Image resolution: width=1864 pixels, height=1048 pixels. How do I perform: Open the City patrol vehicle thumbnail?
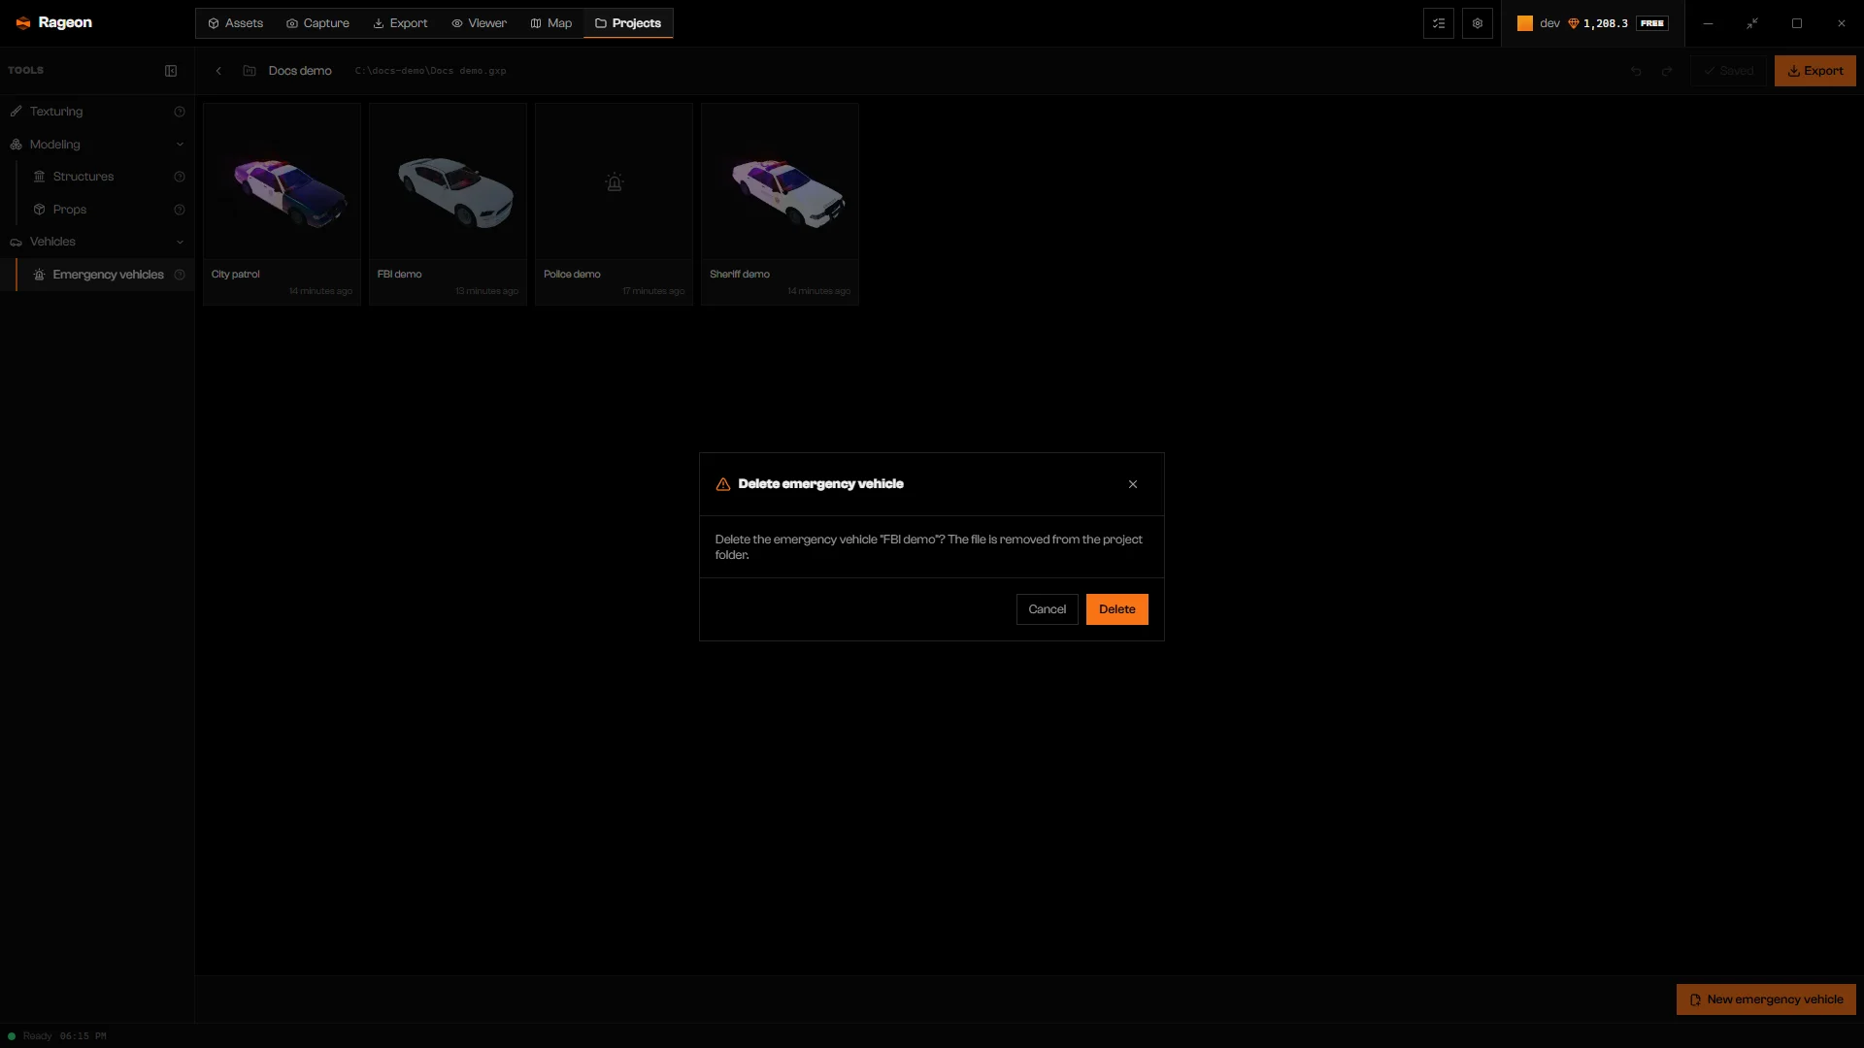click(282, 181)
